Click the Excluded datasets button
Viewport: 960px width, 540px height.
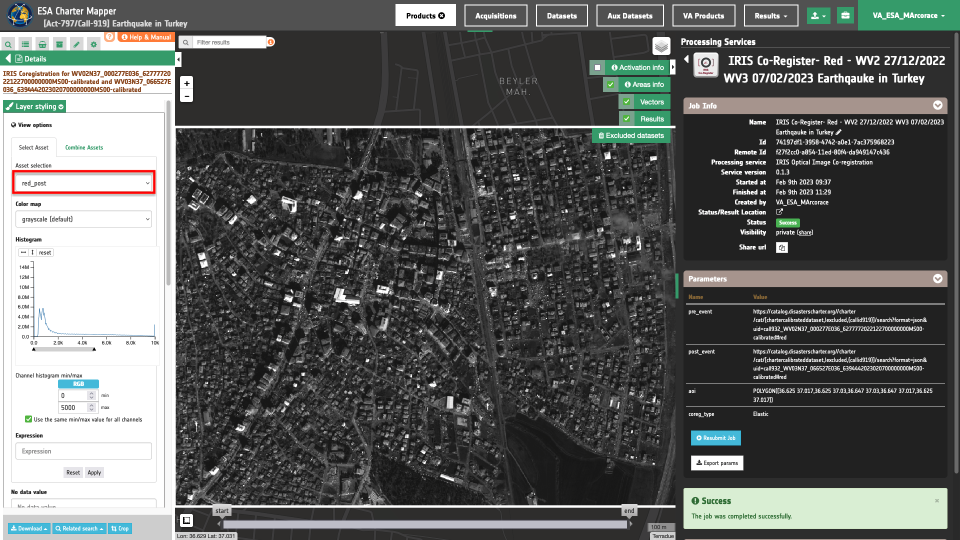631,135
